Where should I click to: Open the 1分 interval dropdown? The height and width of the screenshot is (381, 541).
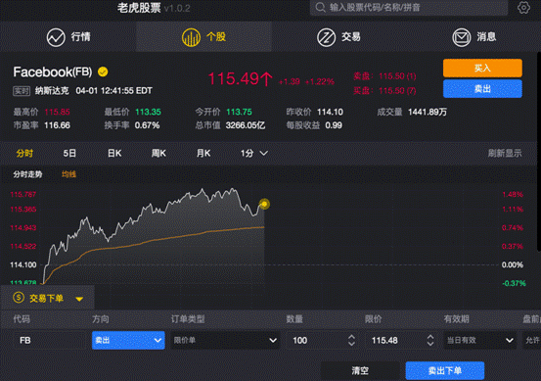coord(254,154)
